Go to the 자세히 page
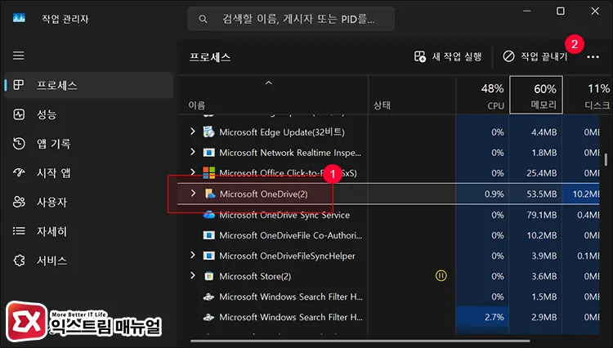This screenshot has height=348, width=613. (x=89, y=231)
